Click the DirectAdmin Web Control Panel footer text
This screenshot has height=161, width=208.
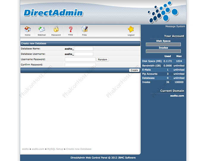point(103,158)
